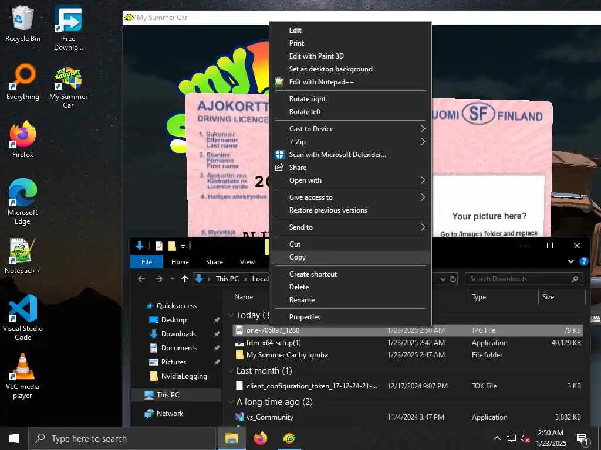Show hidden system tray icons
Viewport: 601px width, 450px height.
point(497,438)
